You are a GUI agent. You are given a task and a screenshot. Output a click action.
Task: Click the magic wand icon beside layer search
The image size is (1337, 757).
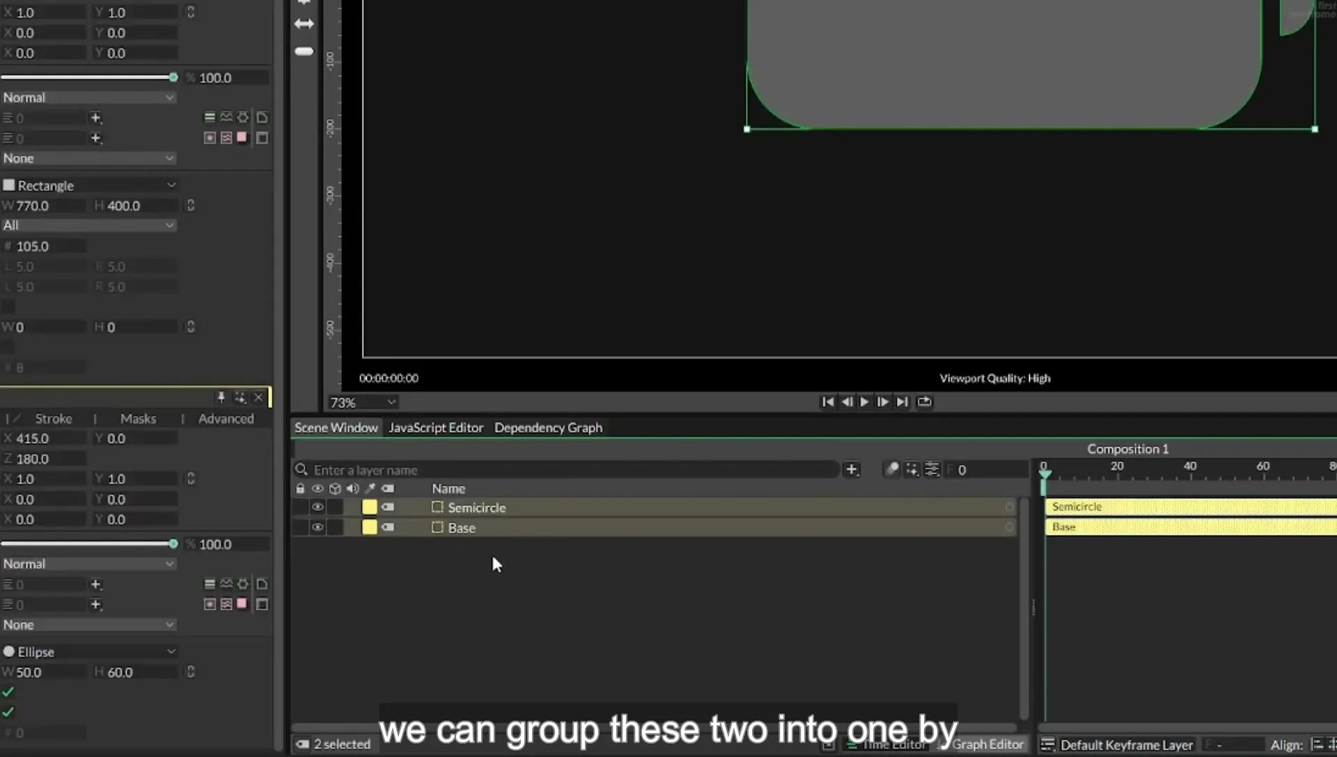pyautogui.click(x=891, y=470)
